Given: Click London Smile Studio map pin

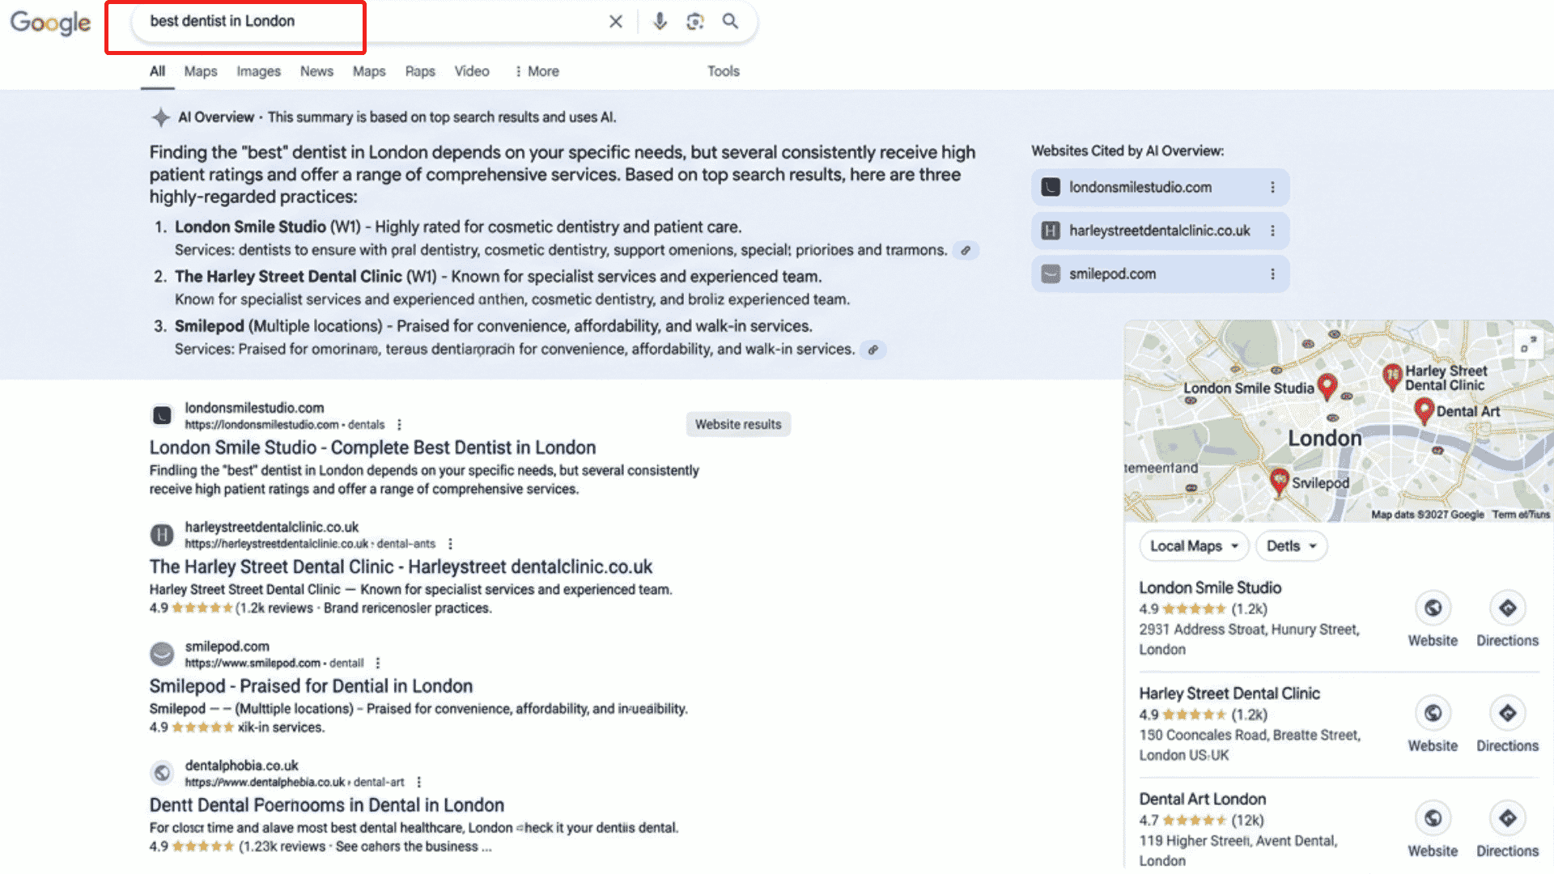Looking at the screenshot, I should pyautogui.click(x=1327, y=387).
